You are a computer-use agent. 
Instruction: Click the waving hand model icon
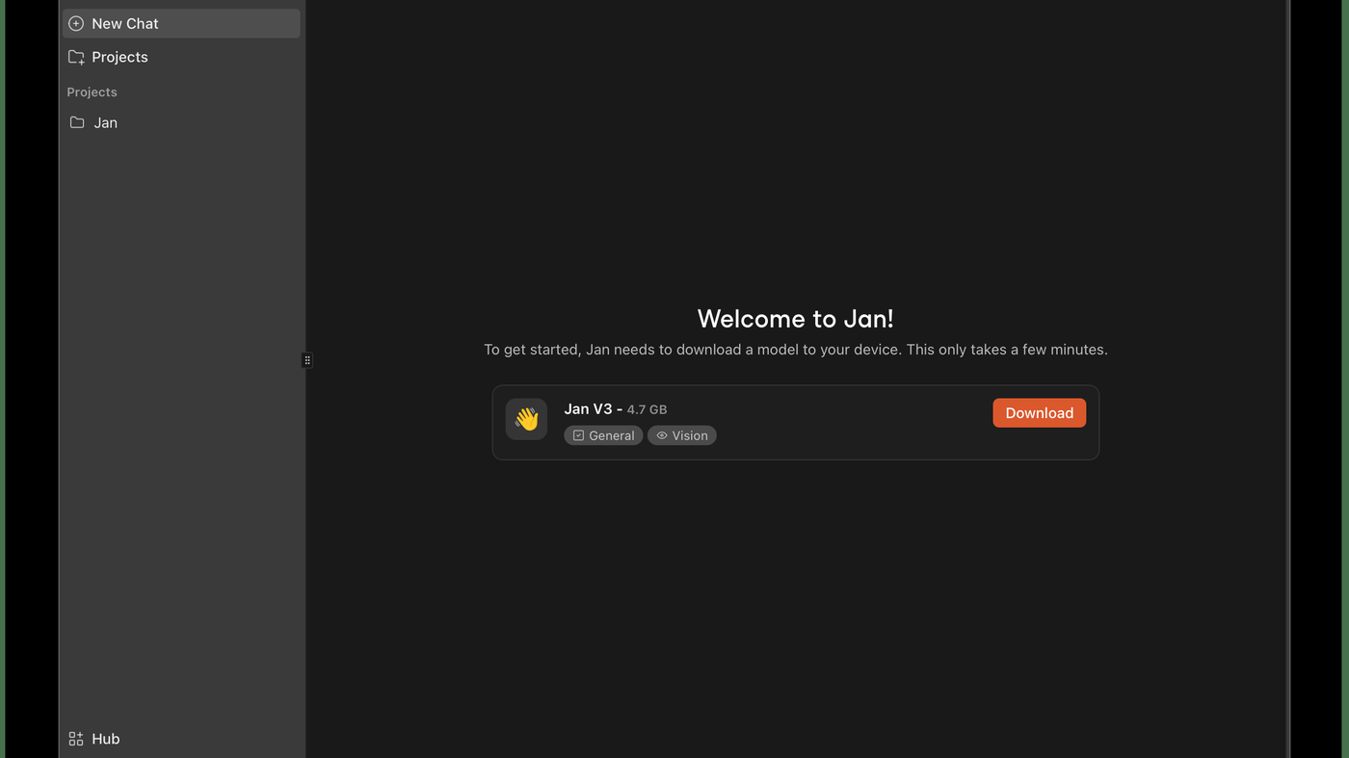526,419
